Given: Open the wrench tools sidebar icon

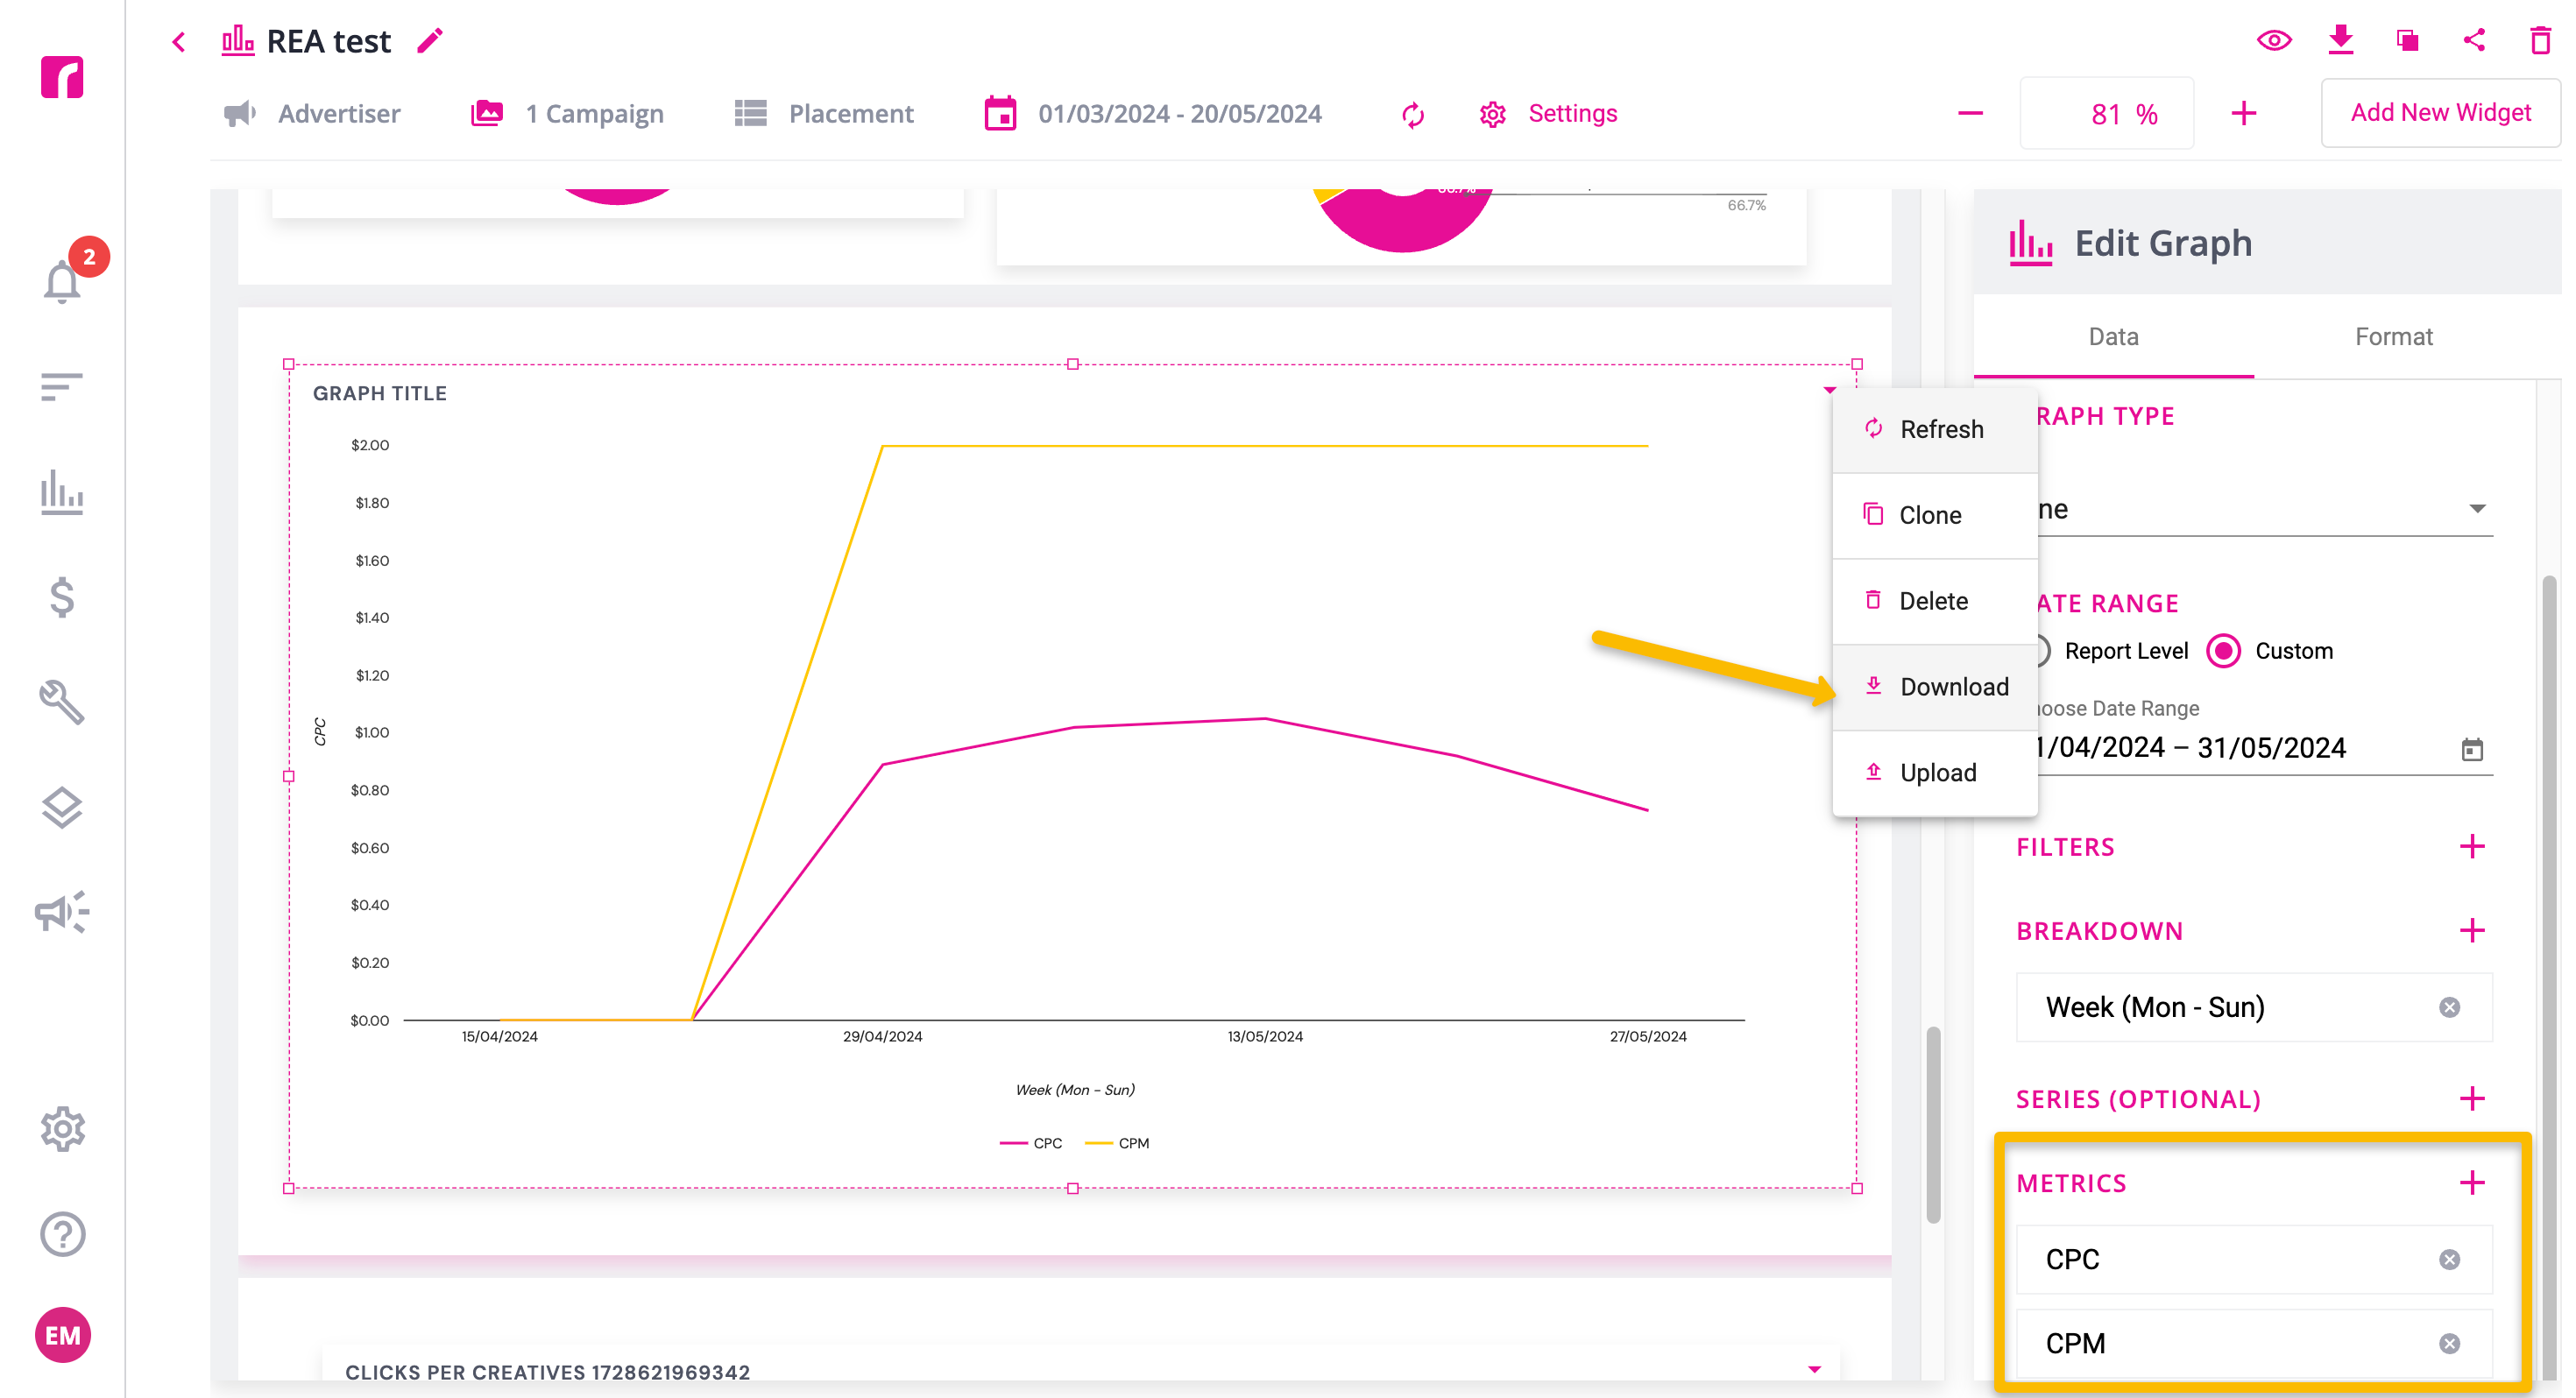Looking at the screenshot, I should (62, 702).
